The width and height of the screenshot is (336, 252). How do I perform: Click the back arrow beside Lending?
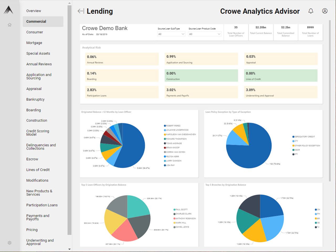click(x=81, y=11)
